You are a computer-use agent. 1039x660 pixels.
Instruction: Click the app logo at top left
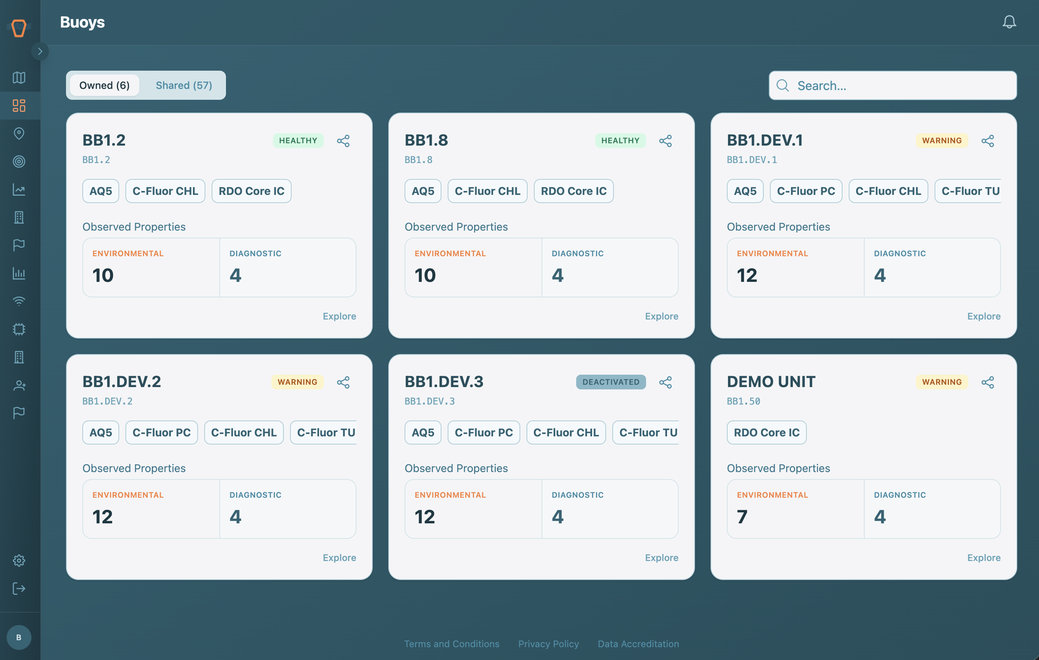pos(19,28)
